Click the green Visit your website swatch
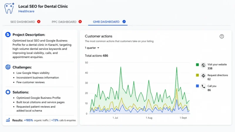This screenshot has height=132, width=235. [197, 65]
